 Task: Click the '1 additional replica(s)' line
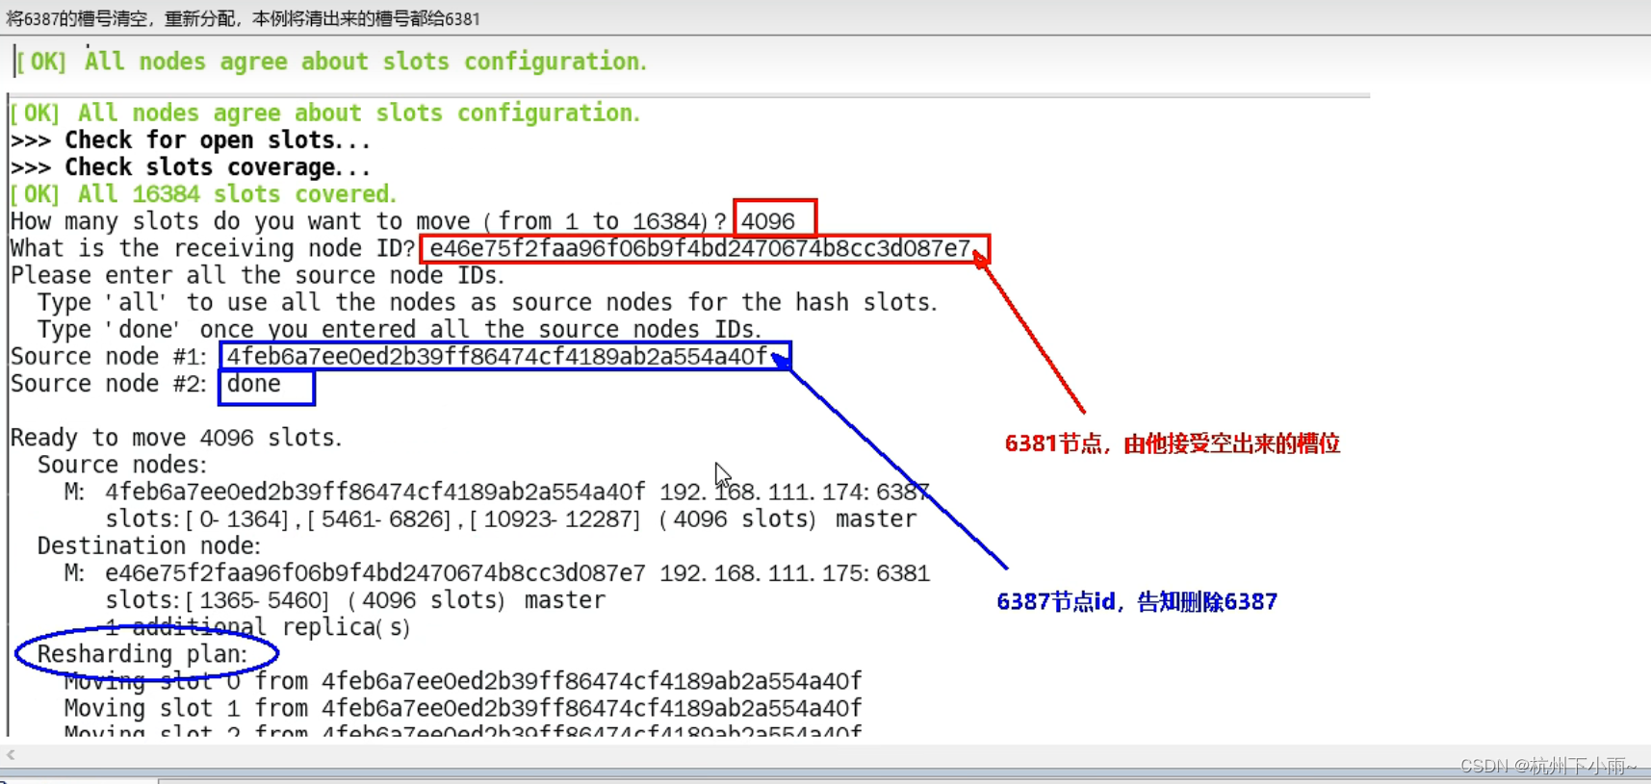click(x=258, y=627)
